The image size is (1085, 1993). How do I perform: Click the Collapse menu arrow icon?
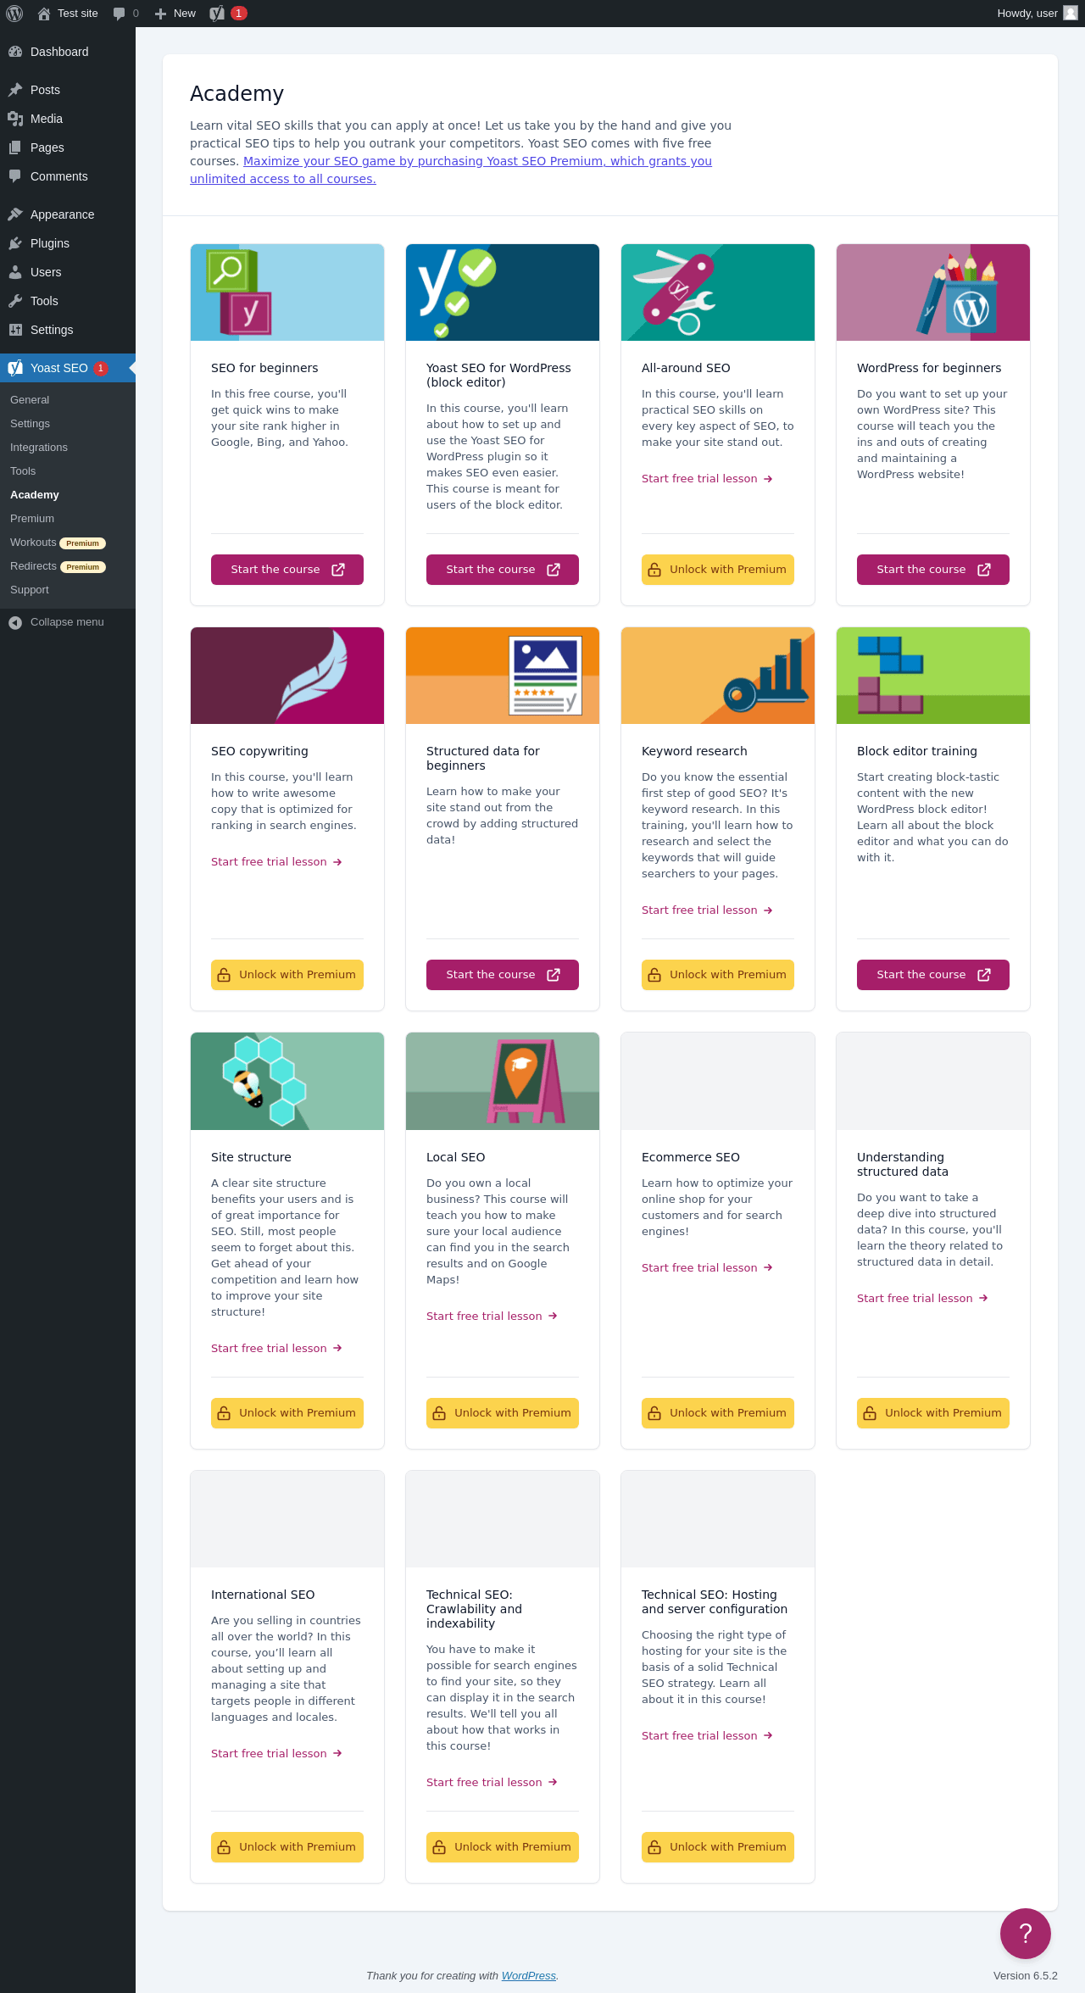[15, 622]
